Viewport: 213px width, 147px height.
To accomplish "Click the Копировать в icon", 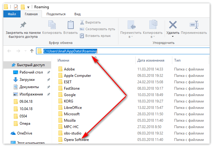I will pyautogui.click(x=153, y=24).
